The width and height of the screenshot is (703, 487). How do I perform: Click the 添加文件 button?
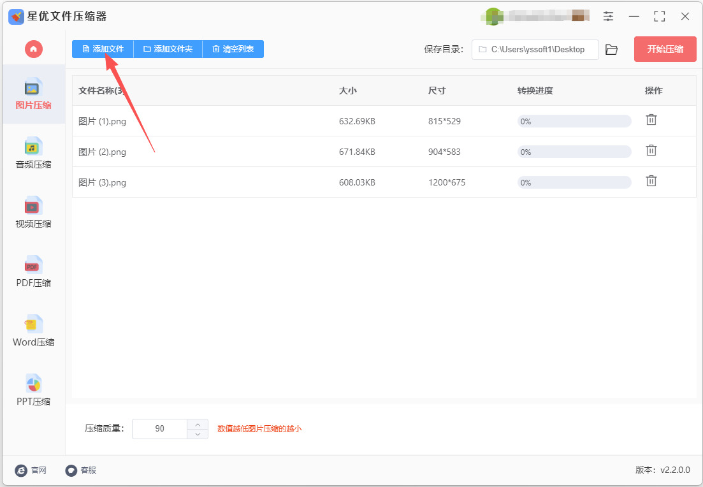point(103,49)
